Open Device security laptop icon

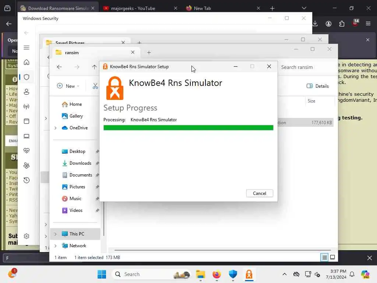click(x=27, y=136)
